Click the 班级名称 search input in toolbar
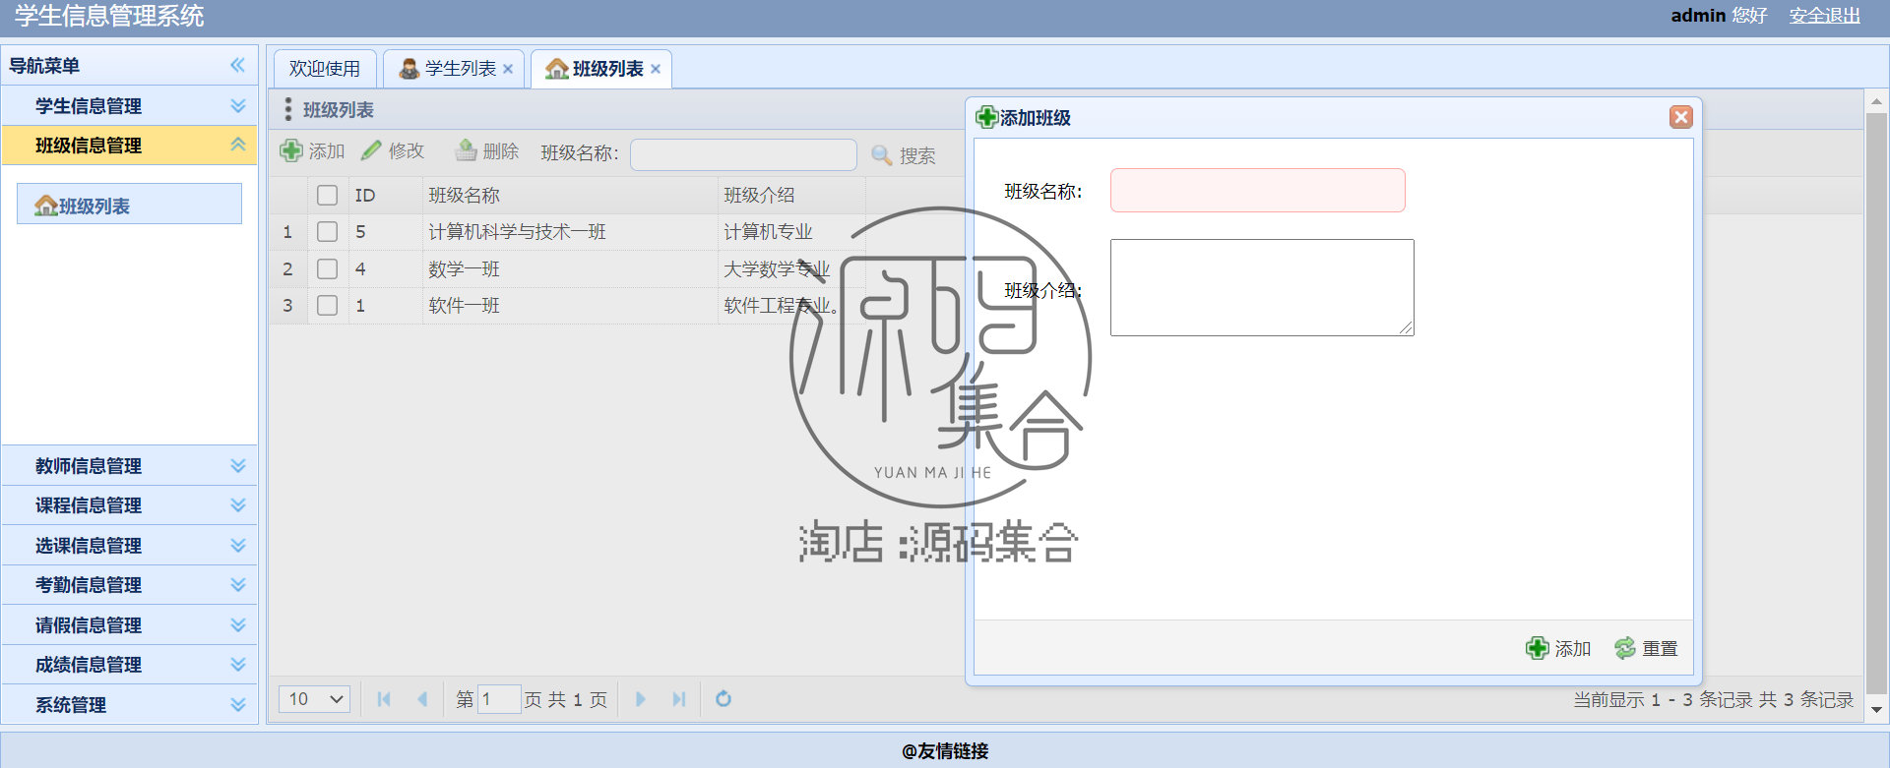 743,154
